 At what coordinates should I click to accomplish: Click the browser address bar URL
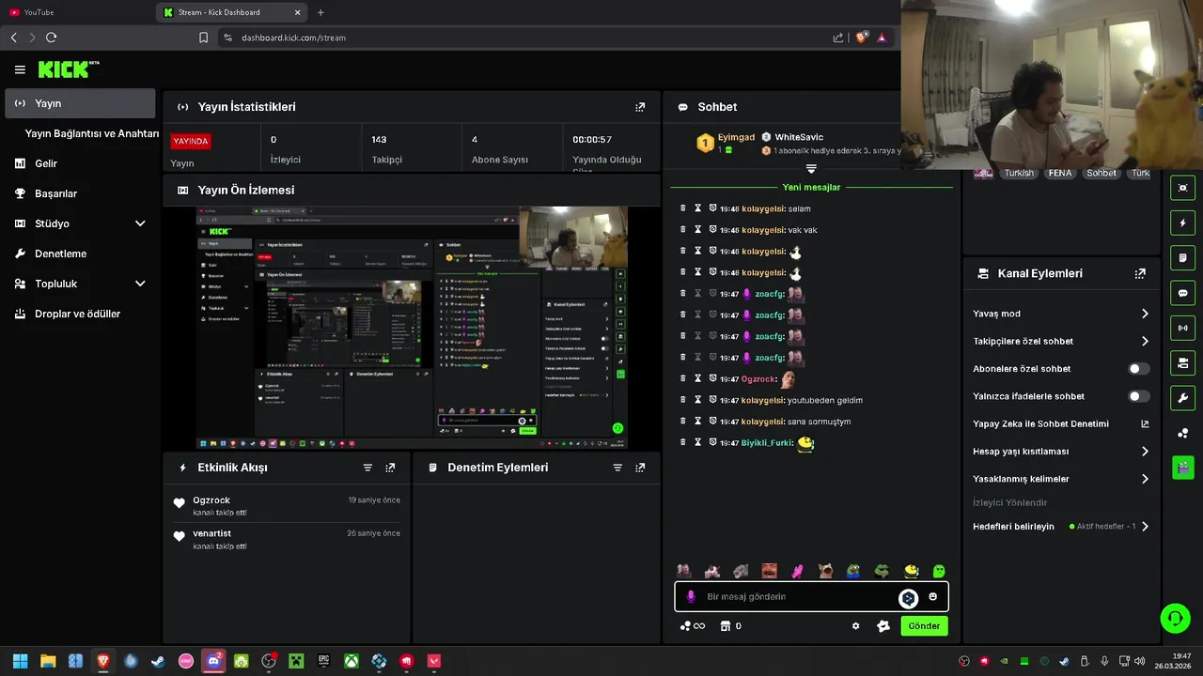pyautogui.click(x=293, y=38)
